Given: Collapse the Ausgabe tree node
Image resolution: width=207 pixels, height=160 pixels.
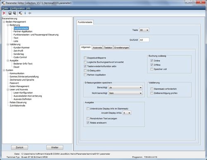Looking at the screenshot, I should pyautogui.click(x=8, y=61).
